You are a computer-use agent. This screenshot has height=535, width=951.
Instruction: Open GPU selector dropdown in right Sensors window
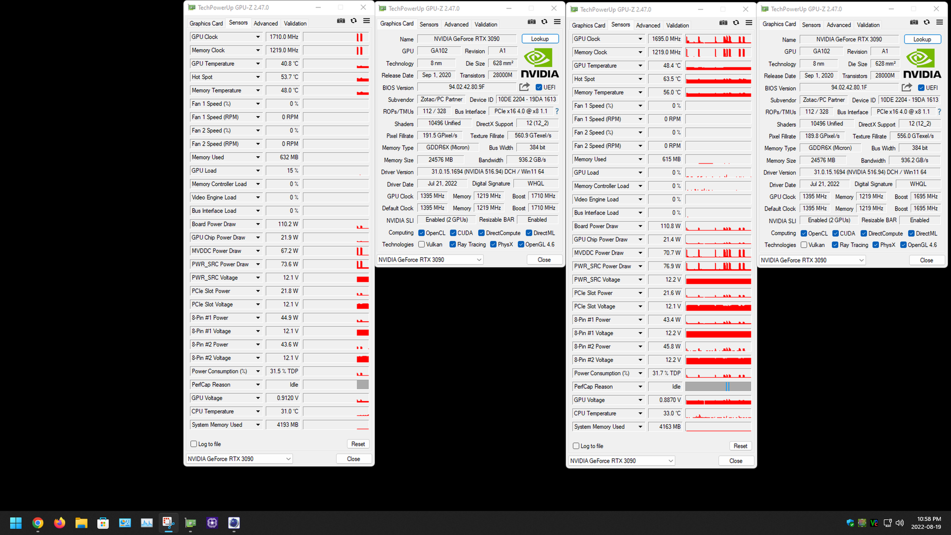[x=622, y=461]
